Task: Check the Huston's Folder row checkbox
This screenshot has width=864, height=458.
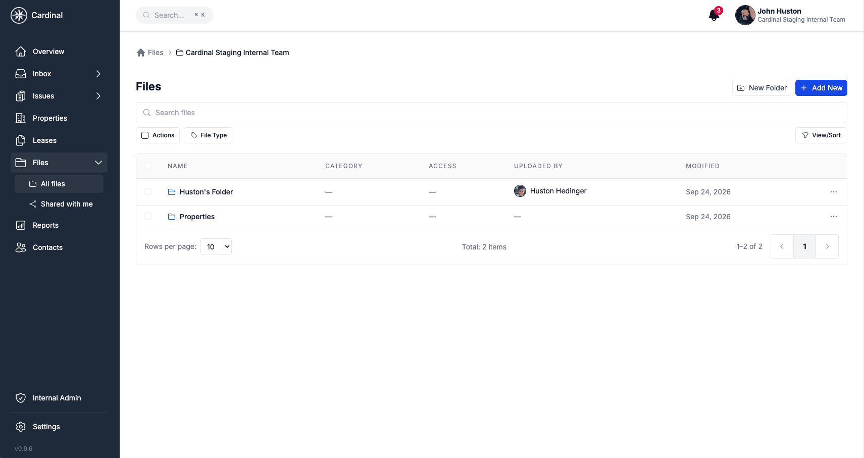Action: click(148, 191)
